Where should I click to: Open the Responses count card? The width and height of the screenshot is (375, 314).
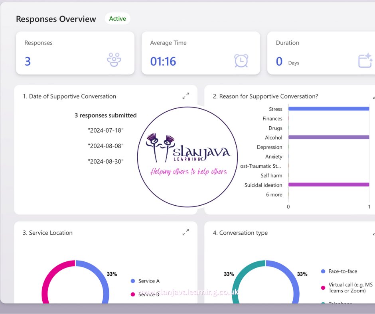(x=75, y=53)
